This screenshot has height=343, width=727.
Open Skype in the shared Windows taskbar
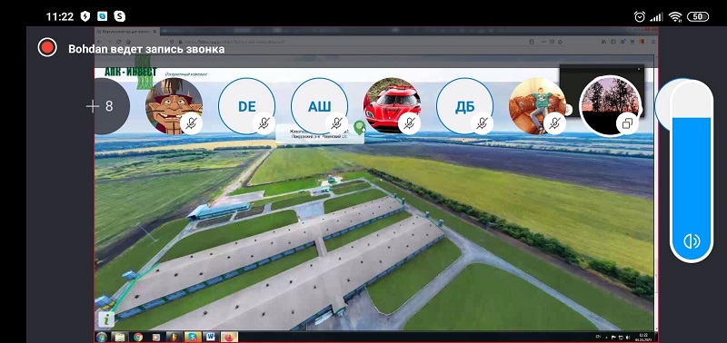click(193, 337)
